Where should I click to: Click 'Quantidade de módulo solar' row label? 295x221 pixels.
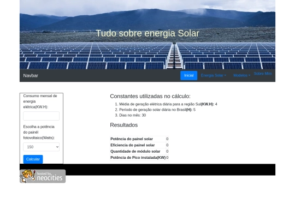[x=135, y=152]
